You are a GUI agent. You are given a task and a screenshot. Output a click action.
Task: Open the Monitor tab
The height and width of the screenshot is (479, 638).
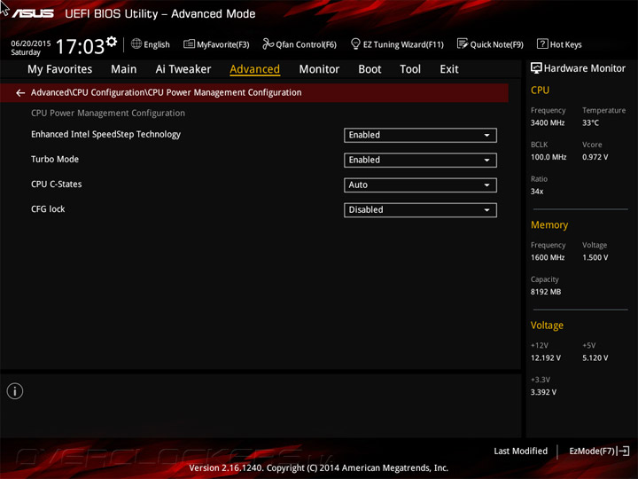pyautogui.click(x=319, y=69)
